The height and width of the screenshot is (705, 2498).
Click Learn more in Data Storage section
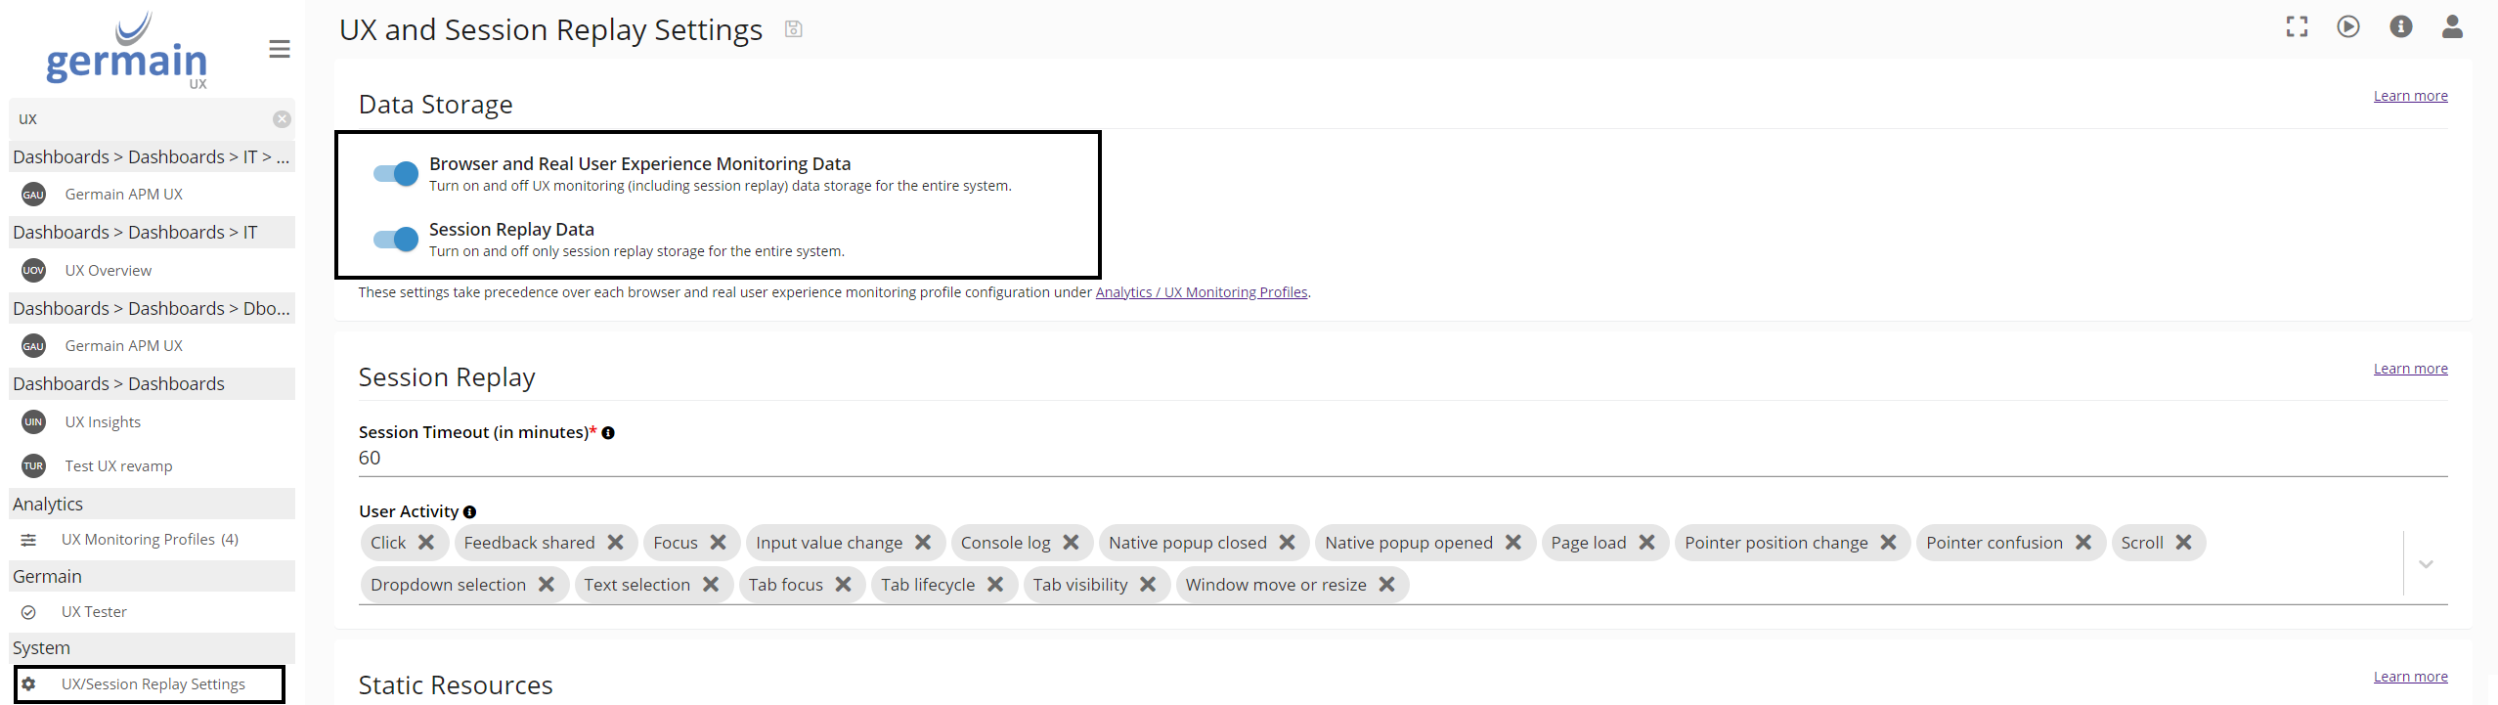tap(2410, 96)
